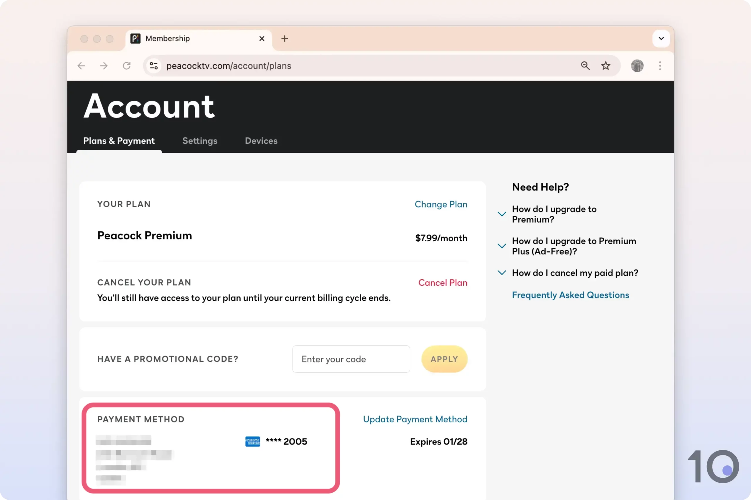Click the '**** 2005' card number
This screenshot has width=751, height=500.
[286, 441]
